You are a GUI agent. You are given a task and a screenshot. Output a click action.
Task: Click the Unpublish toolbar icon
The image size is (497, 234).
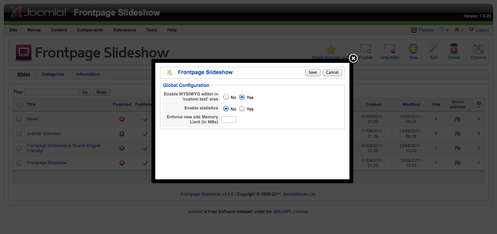[x=389, y=49]
